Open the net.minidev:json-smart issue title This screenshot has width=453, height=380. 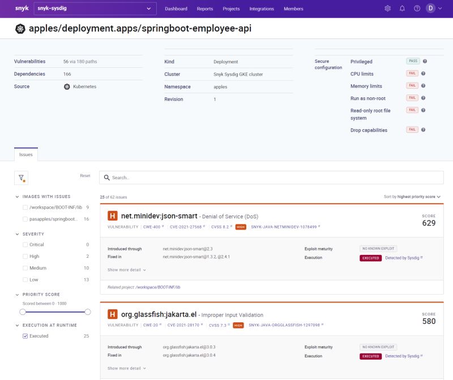[159, 216]
